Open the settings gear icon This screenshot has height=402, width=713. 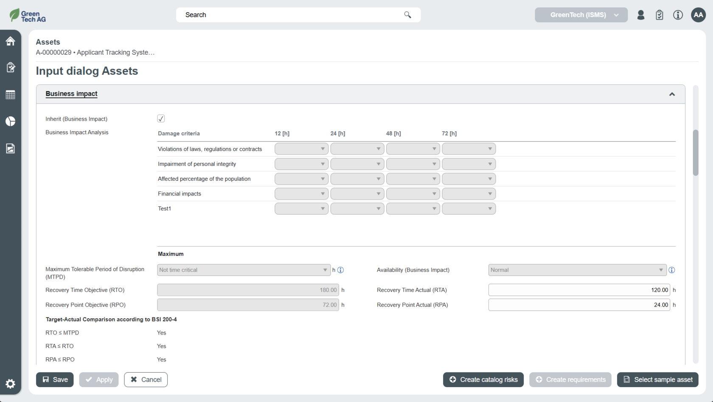coord(11,384)
